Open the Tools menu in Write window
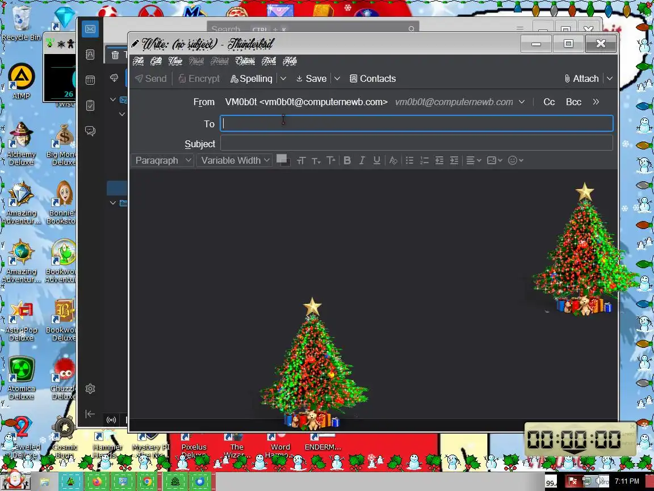 coord(269,61)
